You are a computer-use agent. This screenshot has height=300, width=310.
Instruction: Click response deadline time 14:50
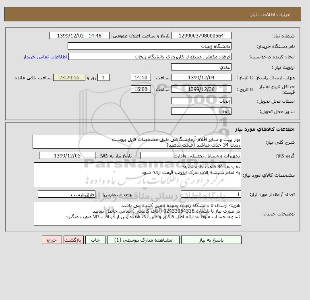click(x=141, y=78)
